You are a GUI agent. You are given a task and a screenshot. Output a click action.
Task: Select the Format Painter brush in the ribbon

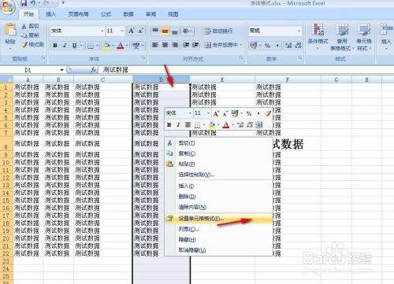[x=24, y=45]
